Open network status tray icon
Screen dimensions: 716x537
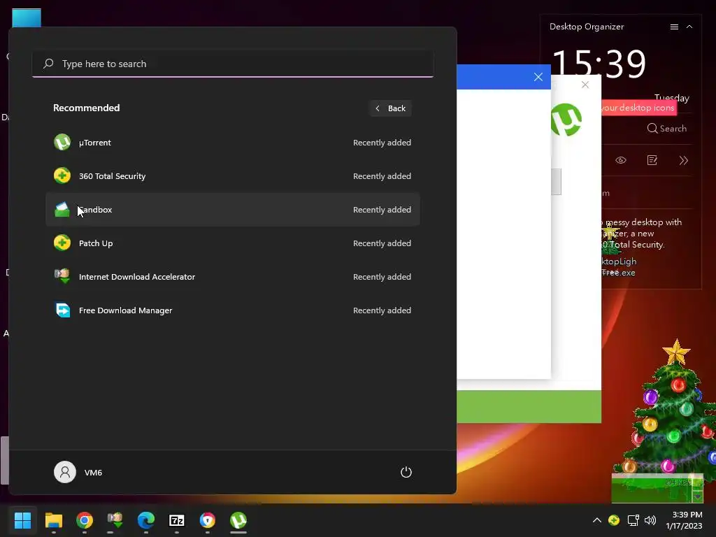[x=633, y=520]
